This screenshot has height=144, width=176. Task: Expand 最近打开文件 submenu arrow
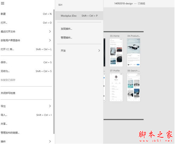pos(50,31)
